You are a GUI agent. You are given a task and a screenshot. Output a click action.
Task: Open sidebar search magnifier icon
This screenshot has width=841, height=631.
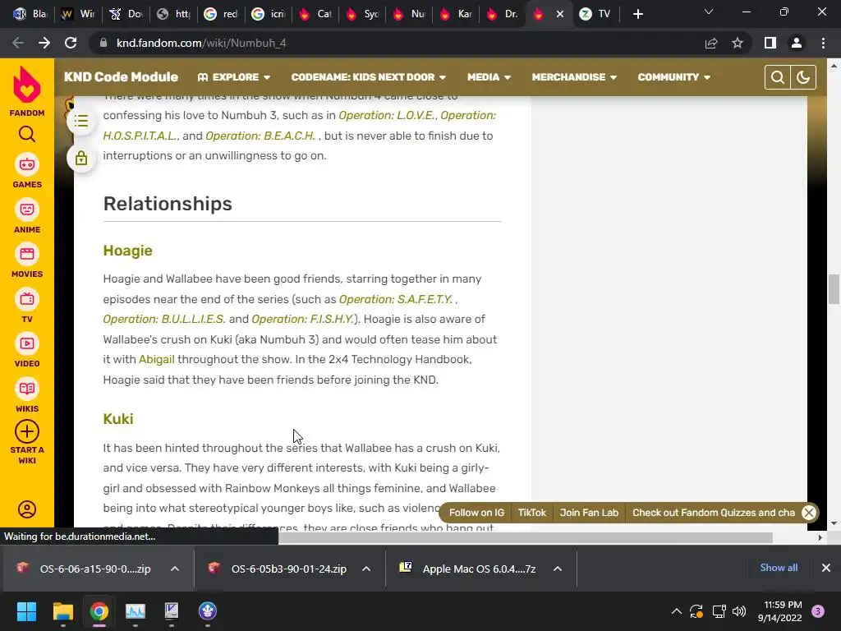[x=27, y=134]
